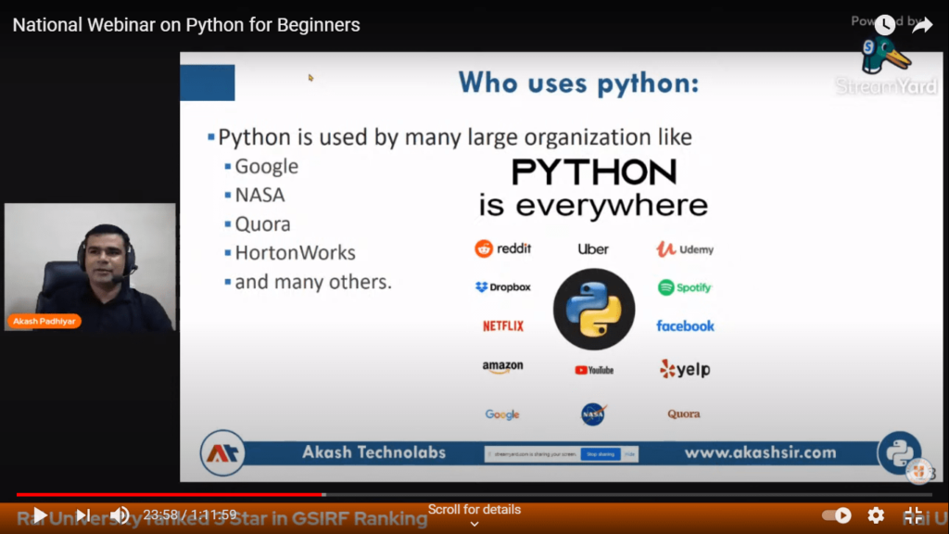The height and width of the screenshot is (534, 949).
Task: Click the Netflix logo
Action: [503, 326]
